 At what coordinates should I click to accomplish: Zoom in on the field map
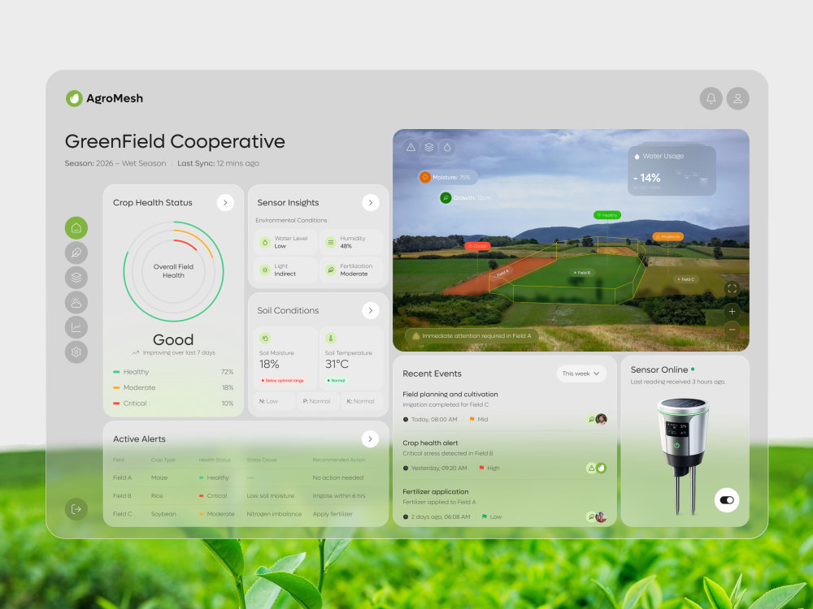click(x=732, y=311)
